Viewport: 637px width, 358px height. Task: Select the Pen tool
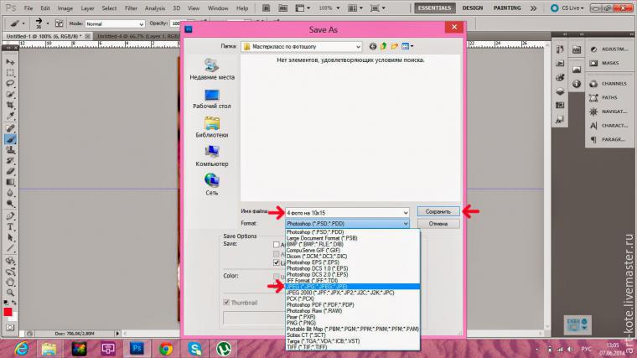click(x=10, y=216)
